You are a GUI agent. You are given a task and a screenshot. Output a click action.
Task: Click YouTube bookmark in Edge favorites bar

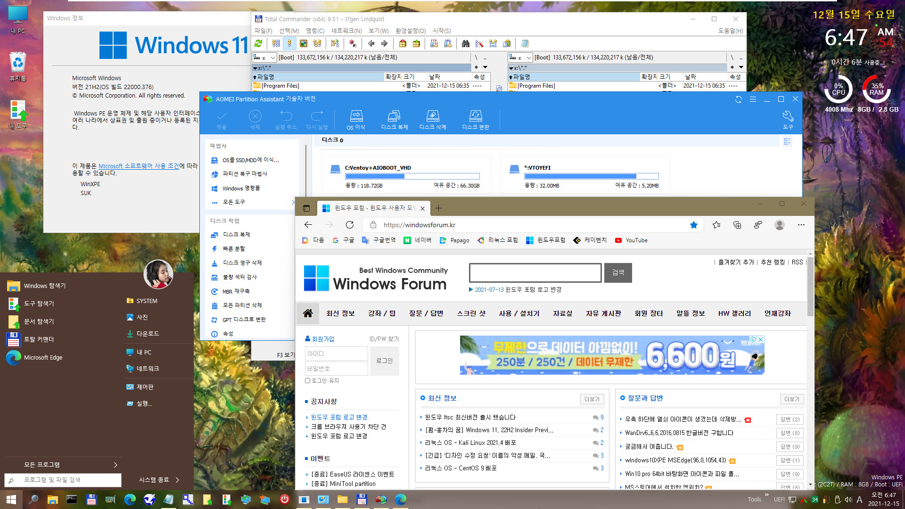(631, 240)
